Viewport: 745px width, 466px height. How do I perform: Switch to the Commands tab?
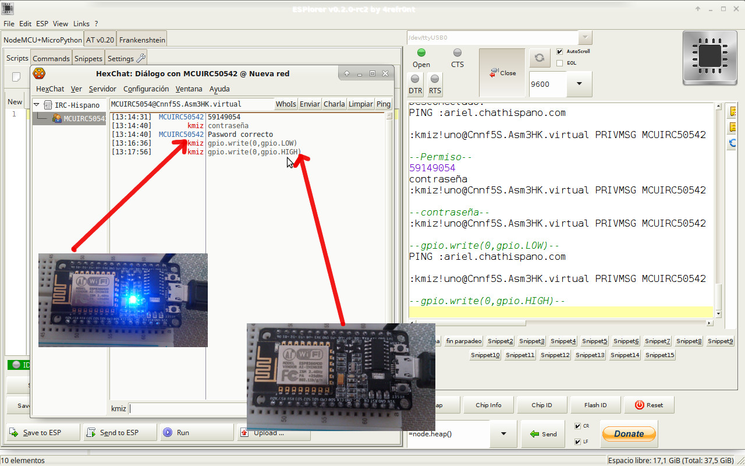click(51, 58)
